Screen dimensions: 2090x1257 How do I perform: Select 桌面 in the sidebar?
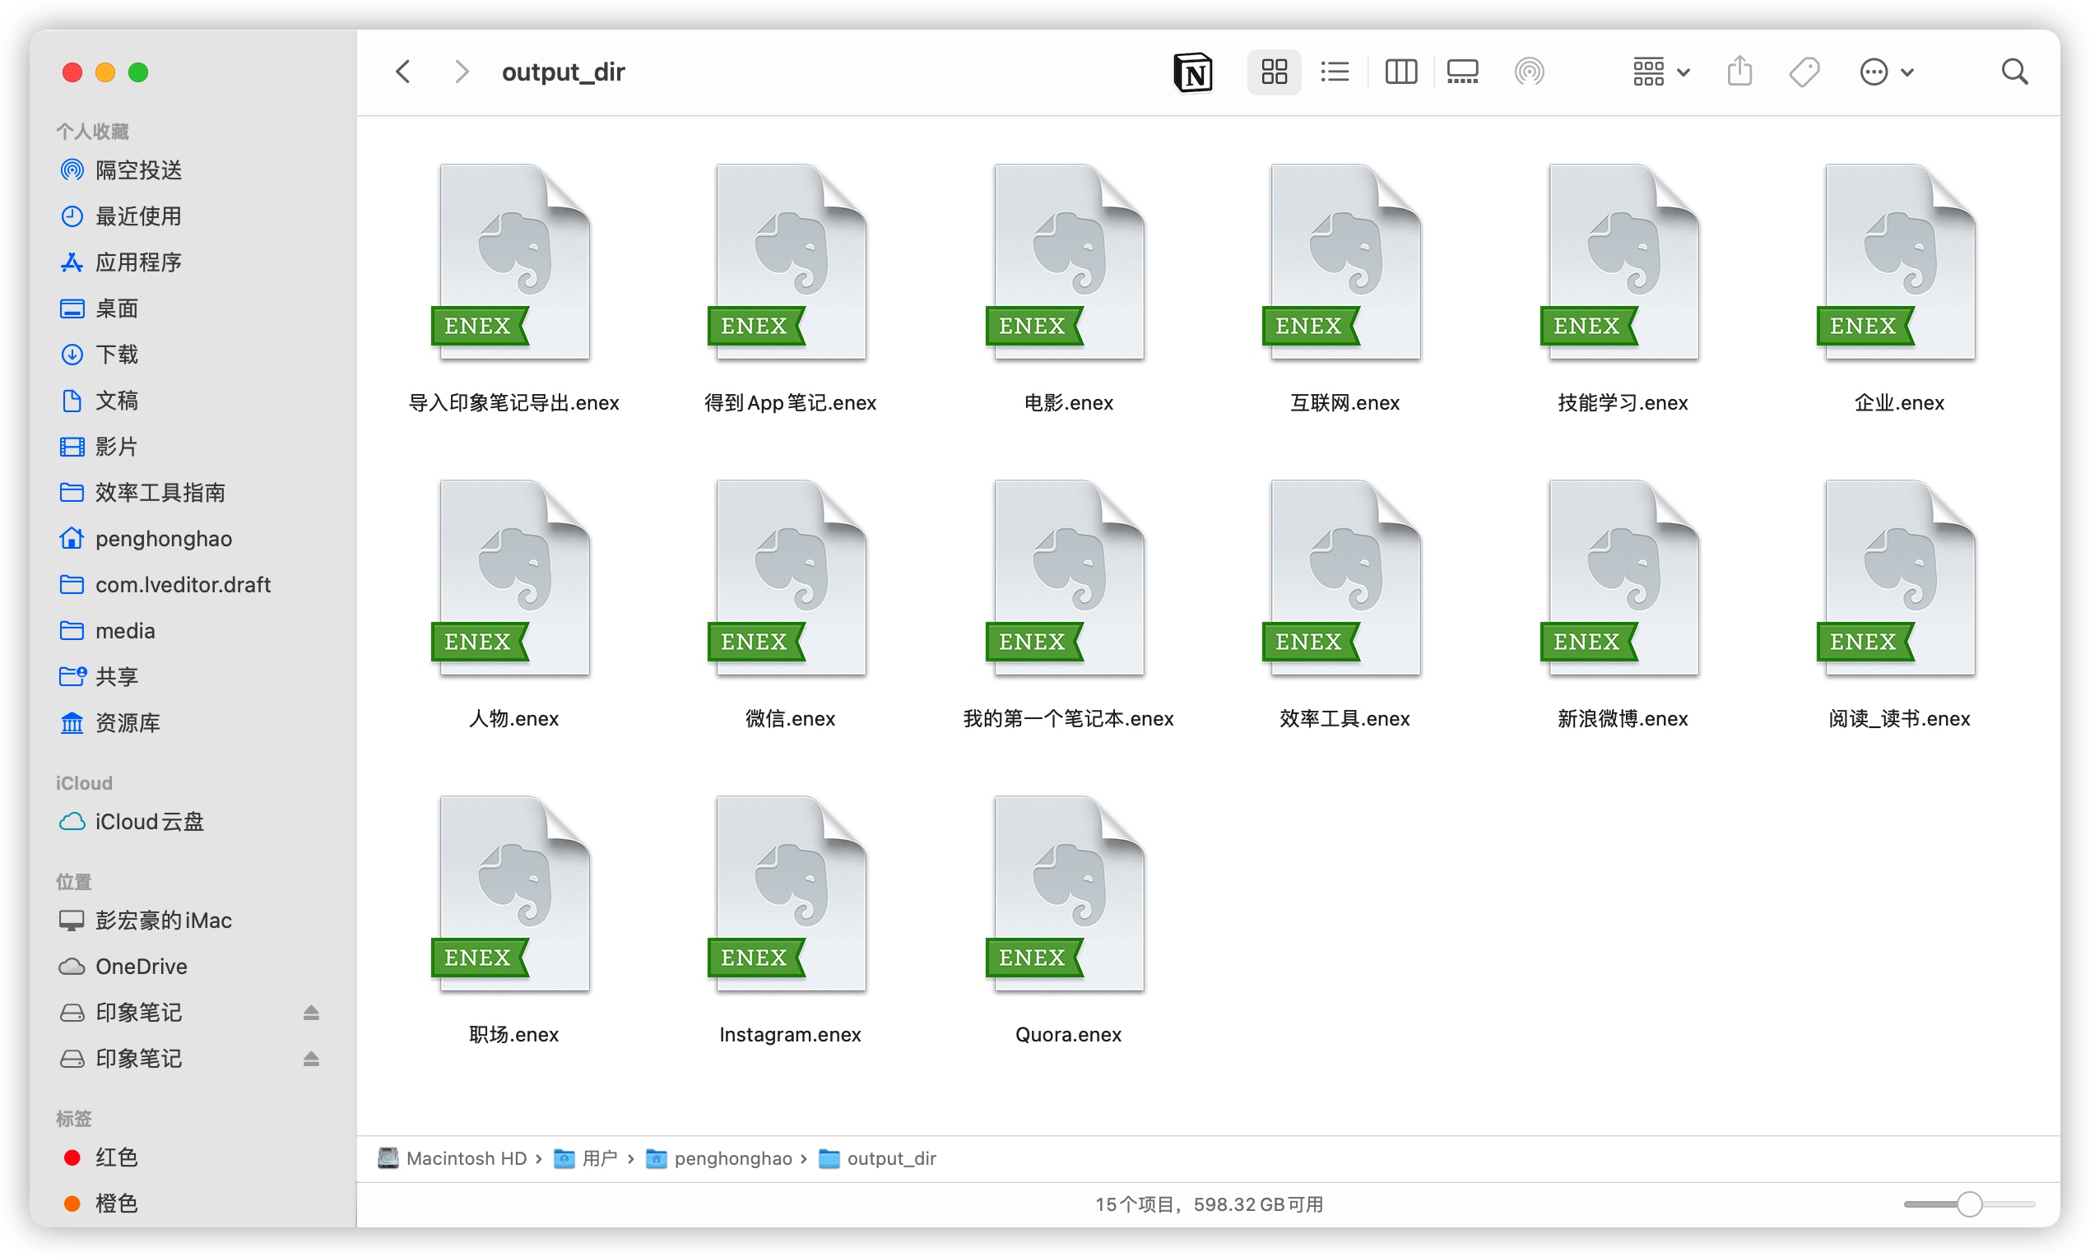(x=193, y=308)
